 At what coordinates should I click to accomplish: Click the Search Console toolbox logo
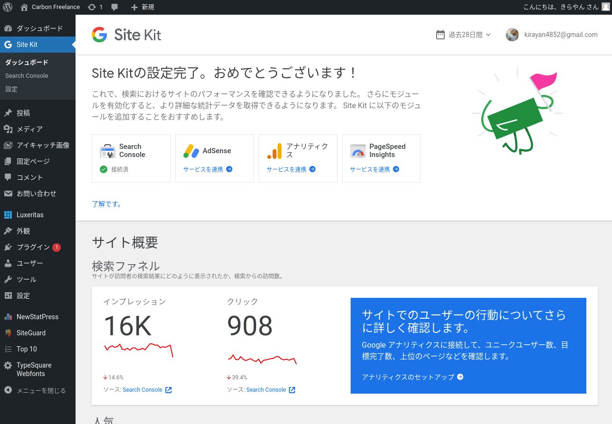107,151
